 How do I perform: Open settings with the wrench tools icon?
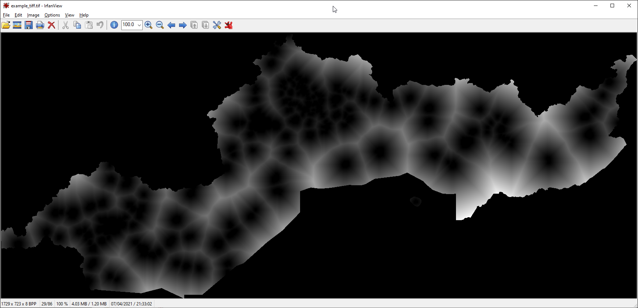pos(217,25)
